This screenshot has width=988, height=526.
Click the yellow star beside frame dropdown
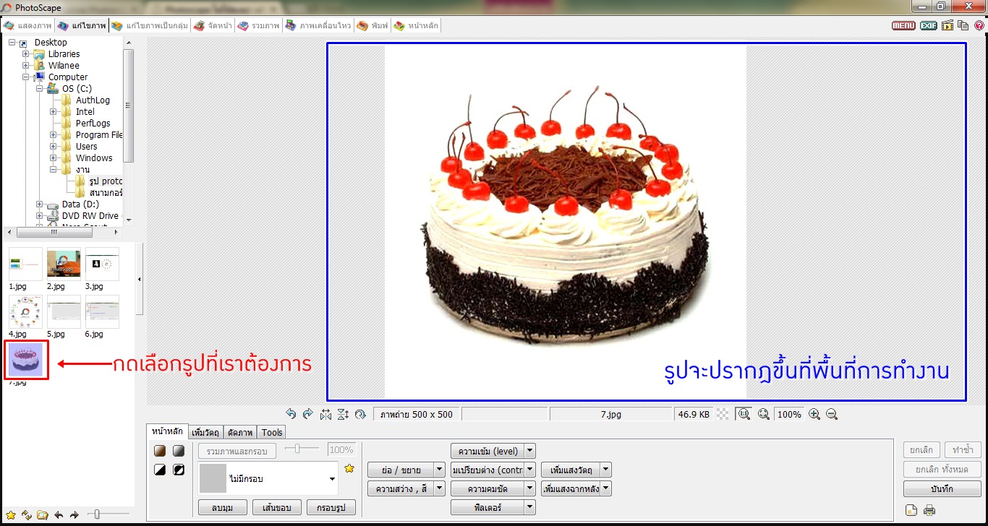pos(349,468)
